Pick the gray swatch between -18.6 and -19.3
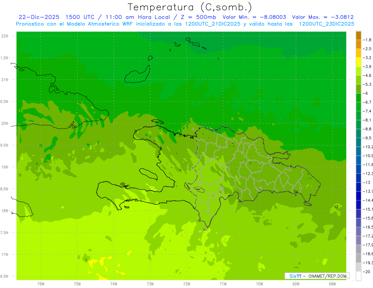Screen dimensions: 373x288 [358, 258]
